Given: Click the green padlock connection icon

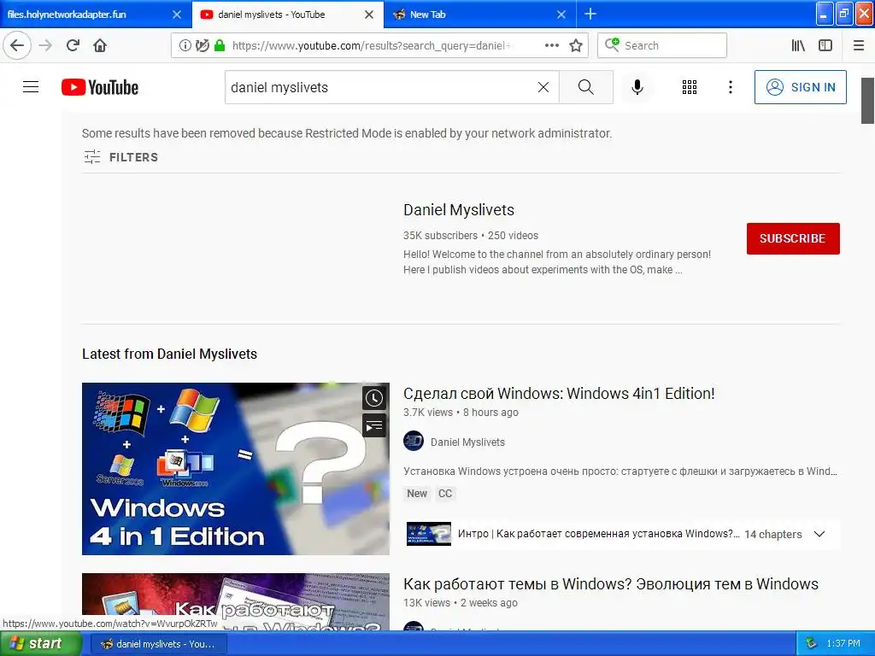Looking at the screenshot, I should click(x=220, y=46).
